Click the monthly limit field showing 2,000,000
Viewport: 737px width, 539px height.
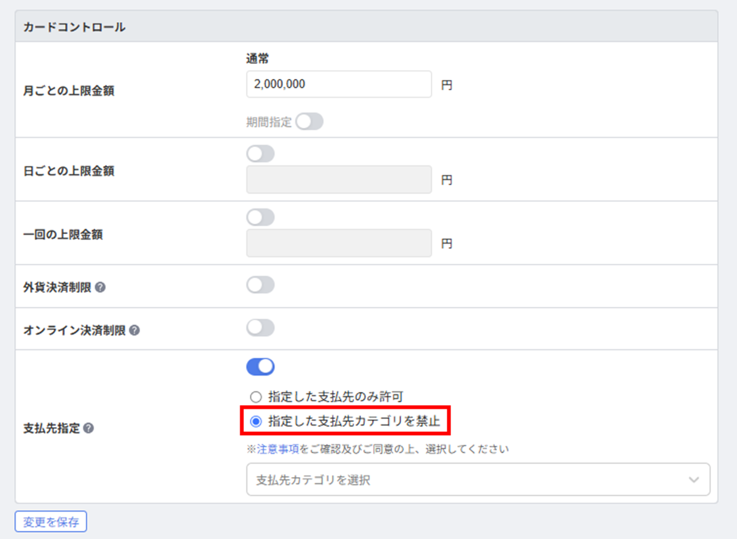339,84
